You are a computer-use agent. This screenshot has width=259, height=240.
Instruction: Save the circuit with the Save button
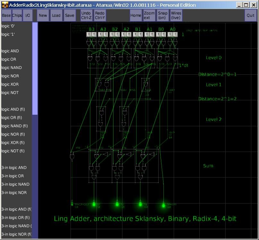[x=70, y=15]
